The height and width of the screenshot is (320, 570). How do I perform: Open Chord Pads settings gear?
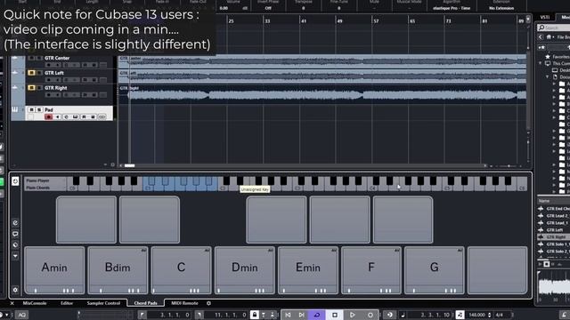[15, 290]
